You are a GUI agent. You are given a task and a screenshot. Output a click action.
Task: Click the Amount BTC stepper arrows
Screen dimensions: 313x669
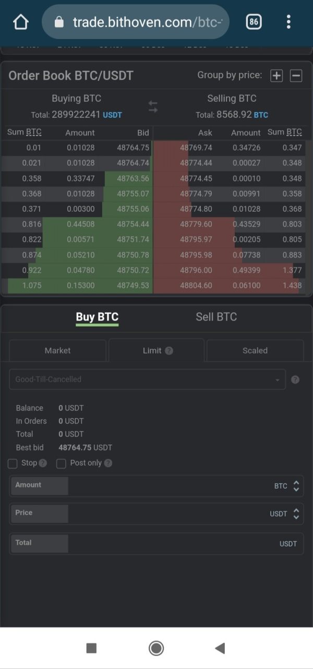pos(296,486)
